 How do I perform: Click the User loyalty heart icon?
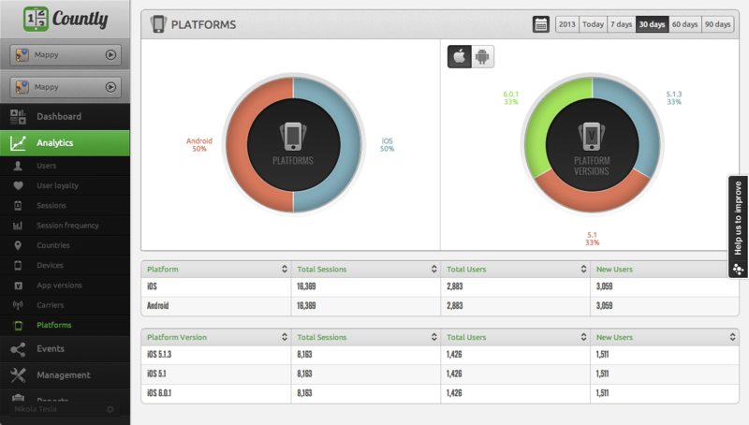pyautogui.click(x=17, y=185)
